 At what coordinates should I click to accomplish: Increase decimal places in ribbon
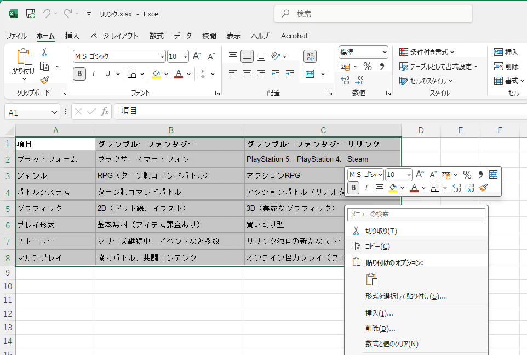click(345, 81)
